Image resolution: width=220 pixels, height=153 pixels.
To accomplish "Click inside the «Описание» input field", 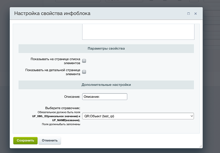I will pos(105,96).
